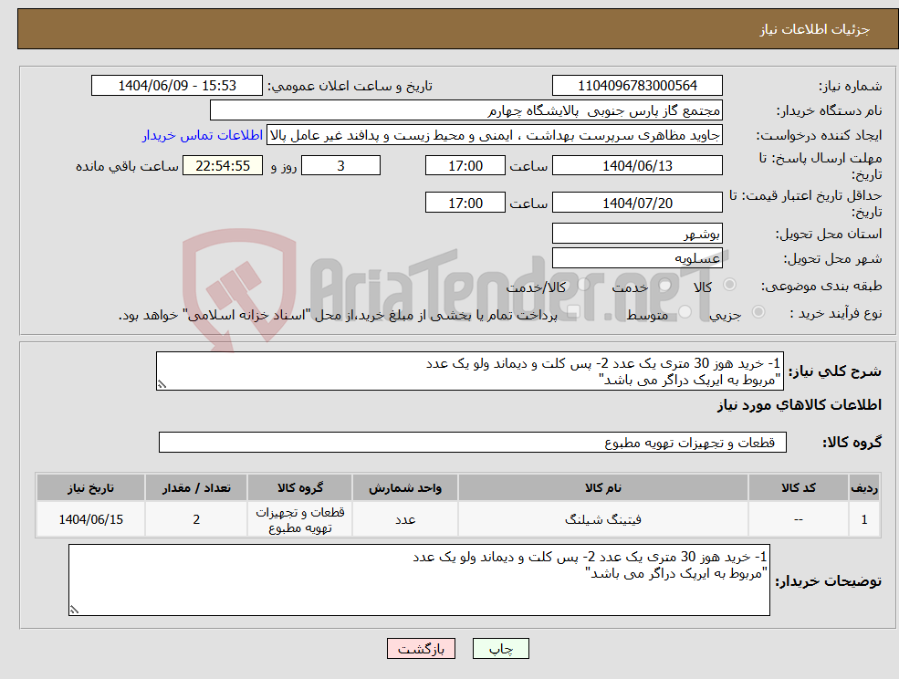
Task: Click the گروه کالا table column header
Action: pyautogui.click(x=300, y=487)
